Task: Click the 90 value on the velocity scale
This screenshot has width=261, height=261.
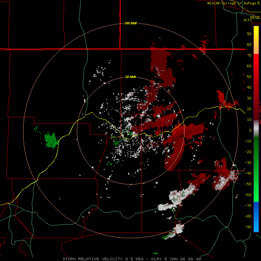Action: pos(249,34)
